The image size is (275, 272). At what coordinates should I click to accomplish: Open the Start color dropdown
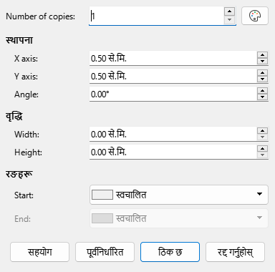tap(179, 195)
